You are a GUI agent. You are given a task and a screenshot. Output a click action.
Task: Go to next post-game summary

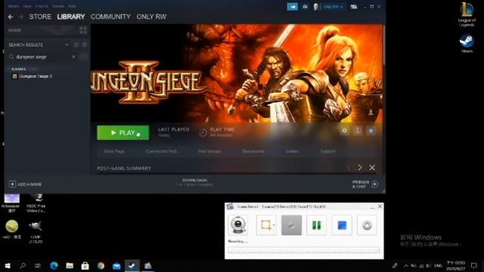360,168
